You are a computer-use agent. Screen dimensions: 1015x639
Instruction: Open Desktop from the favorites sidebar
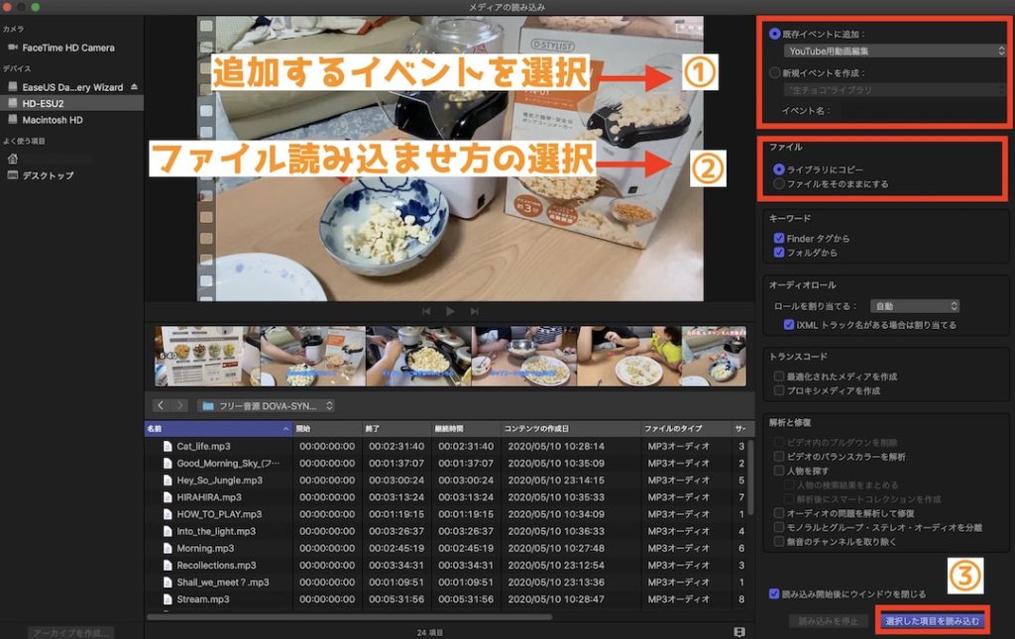(x=55, y=175)
